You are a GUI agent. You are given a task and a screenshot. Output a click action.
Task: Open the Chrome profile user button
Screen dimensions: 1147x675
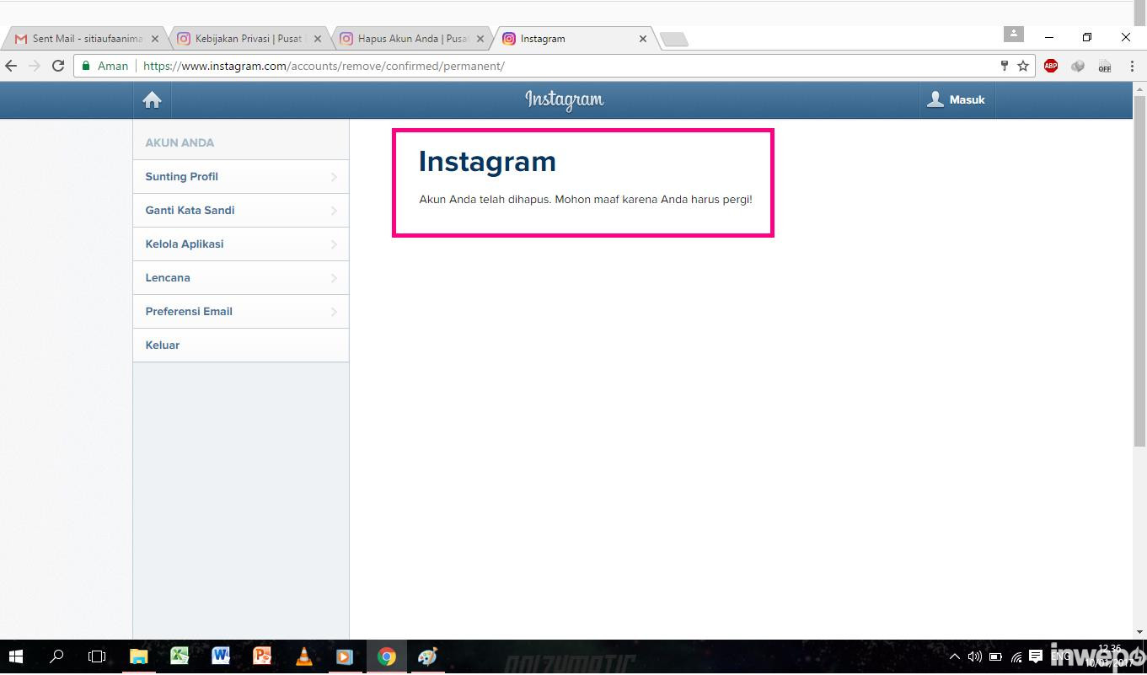pyautogui.click(x=1014, y=34)
